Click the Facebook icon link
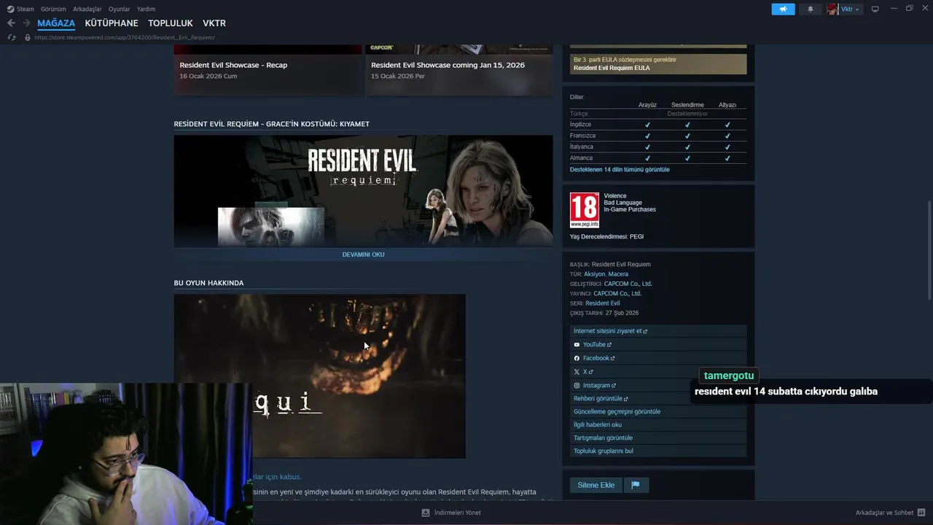Screen dimensions: 933x525 [577, 358]
